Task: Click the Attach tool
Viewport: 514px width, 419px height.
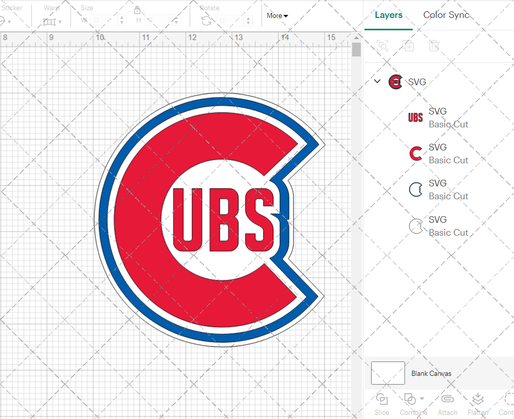Action: [448, 404]
